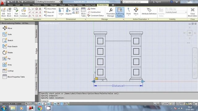Open the Annotate ribbon tab
Screen dimensions: 198x111
(26, 5)
